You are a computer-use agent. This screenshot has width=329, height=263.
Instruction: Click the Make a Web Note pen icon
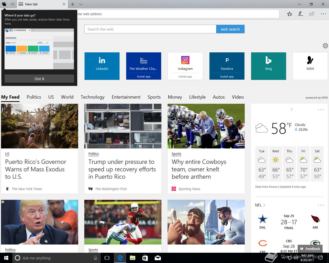300,14
